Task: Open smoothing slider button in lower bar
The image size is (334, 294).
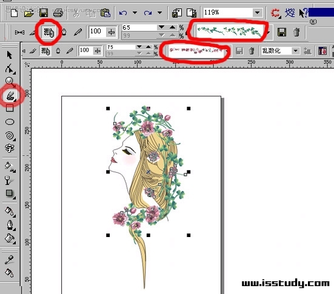Action: point(98,51)
